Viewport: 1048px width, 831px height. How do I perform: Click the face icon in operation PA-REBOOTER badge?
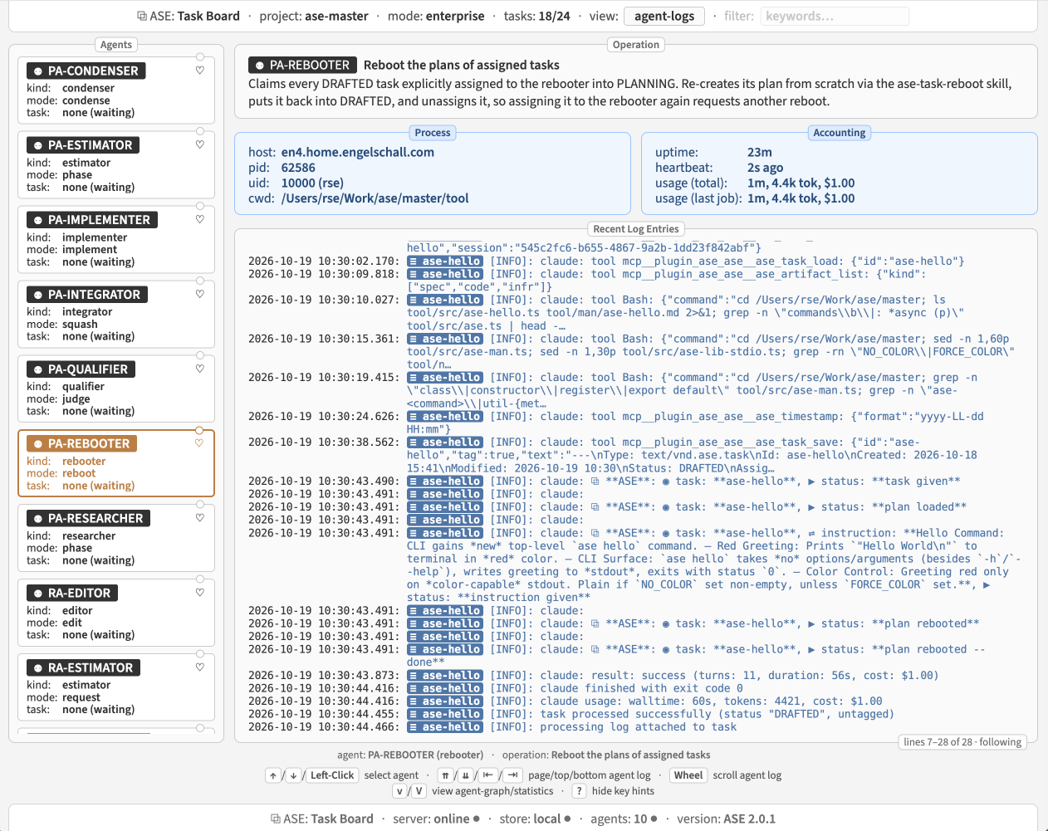coord(260,65)
